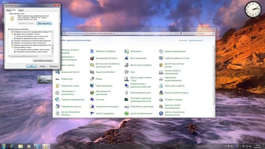
Task: Click horizontal scrollbar of advanced settings list
Action: pyautogui.click(x=29, y=56)
